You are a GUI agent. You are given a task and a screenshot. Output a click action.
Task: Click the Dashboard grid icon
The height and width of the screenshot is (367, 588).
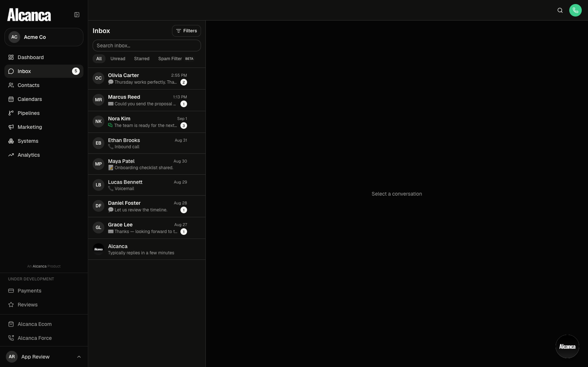[x=11, y=57]
